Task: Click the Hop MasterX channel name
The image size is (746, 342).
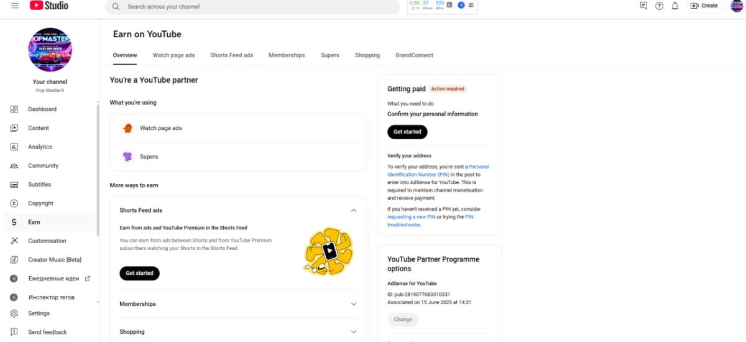Action: pos(50,91)
